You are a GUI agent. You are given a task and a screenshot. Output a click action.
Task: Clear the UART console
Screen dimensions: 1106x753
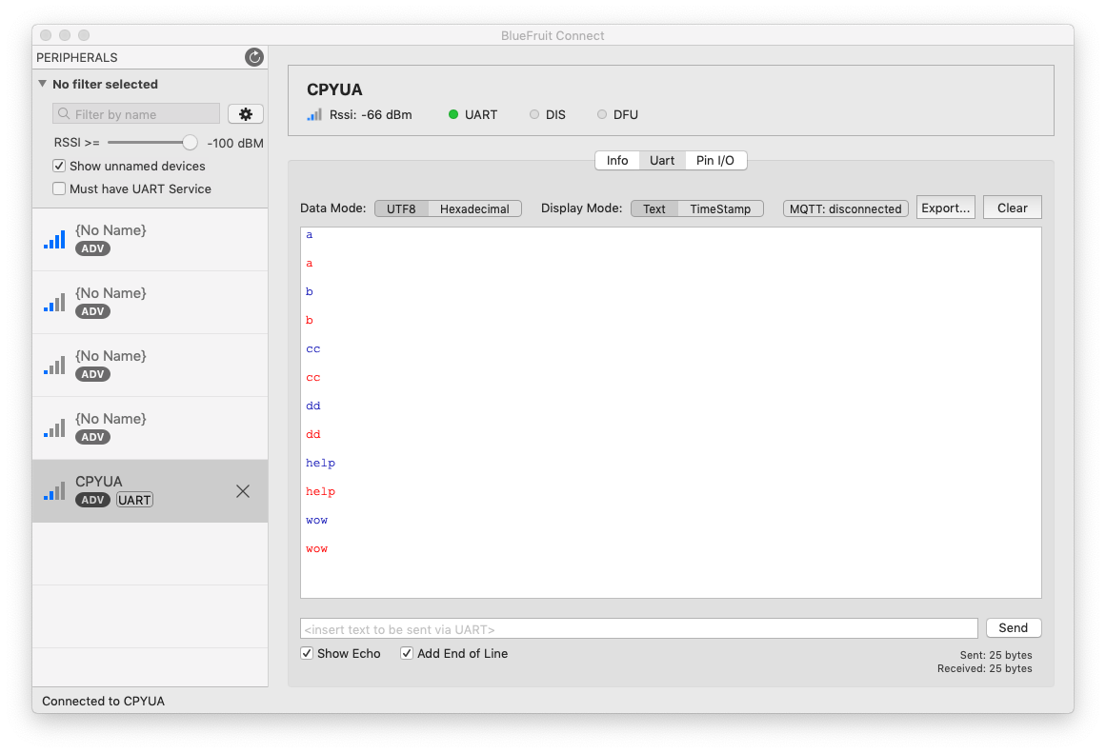1013,208
